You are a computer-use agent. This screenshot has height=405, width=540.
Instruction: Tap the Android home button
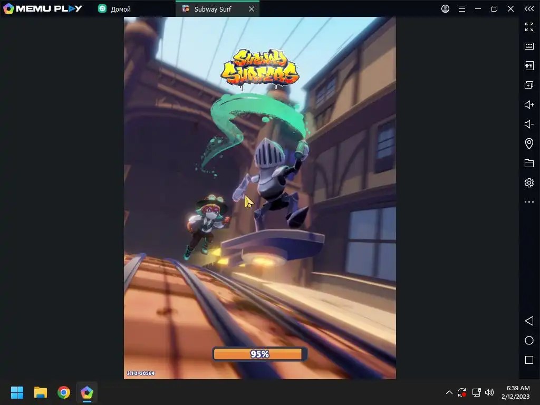click(529, 341)
